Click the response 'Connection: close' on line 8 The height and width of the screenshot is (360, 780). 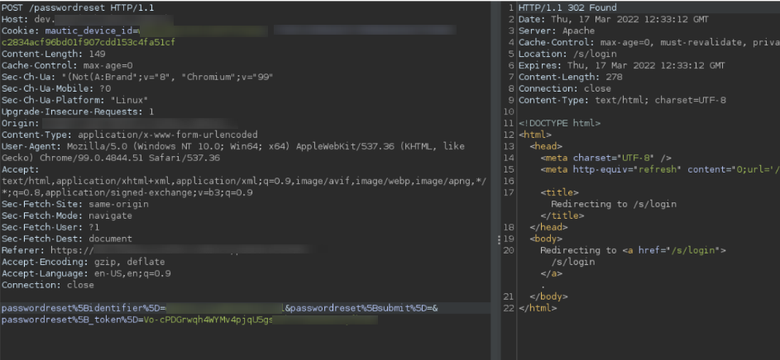[565, 89]
